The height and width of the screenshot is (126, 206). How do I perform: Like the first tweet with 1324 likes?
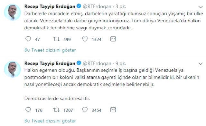85,39
